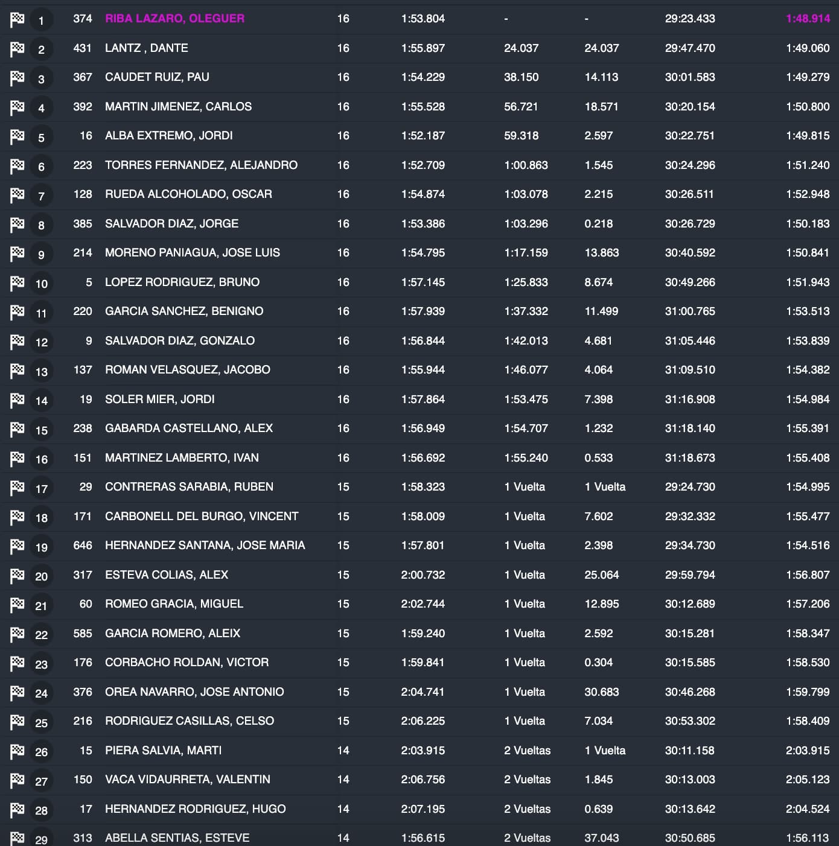Click the checkered flag icon at position 17
The image size is (839, 846).
[x=17, y=488]
